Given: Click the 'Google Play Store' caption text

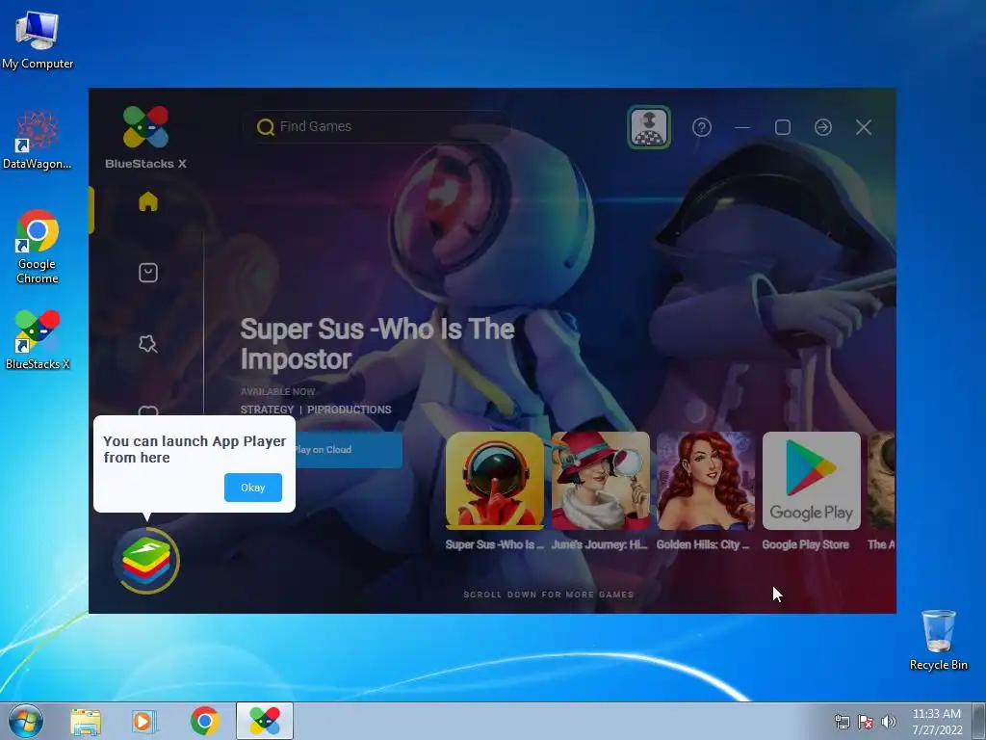Looking at the screenshot, I should pos(806,545).
